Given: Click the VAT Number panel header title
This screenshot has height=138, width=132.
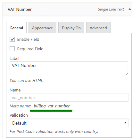Looking at the screenshot, I should click(x=20, y=10).
